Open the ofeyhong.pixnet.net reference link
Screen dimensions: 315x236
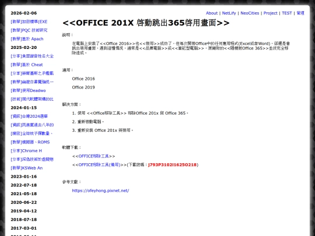100,191
